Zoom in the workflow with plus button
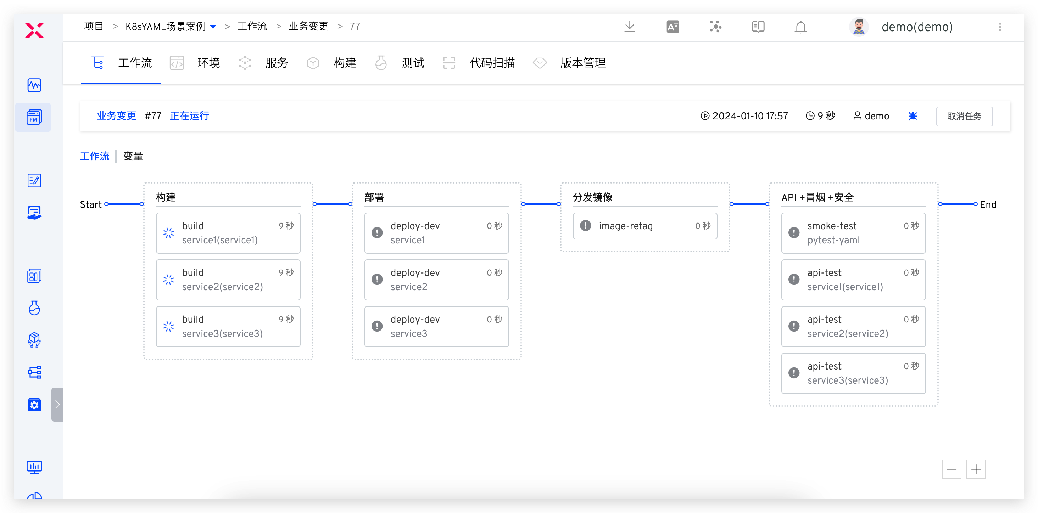Screen dimensions: 1038x513 point(976,469)
